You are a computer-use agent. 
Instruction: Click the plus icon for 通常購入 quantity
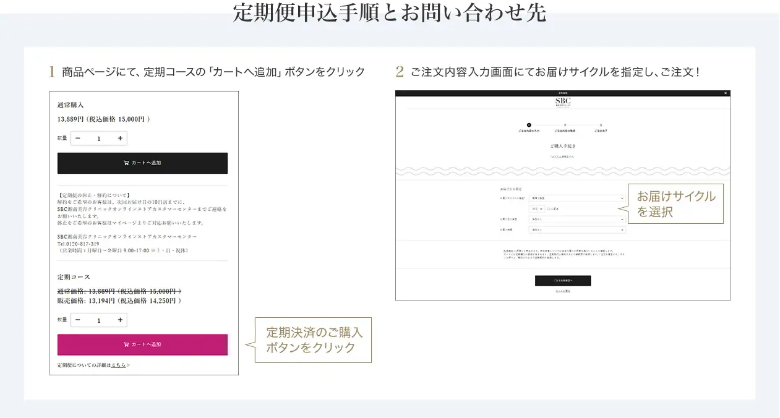(x=119, y=139)
